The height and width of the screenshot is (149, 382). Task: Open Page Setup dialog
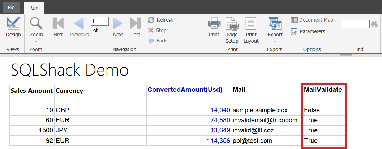click(x=232, y=30)
